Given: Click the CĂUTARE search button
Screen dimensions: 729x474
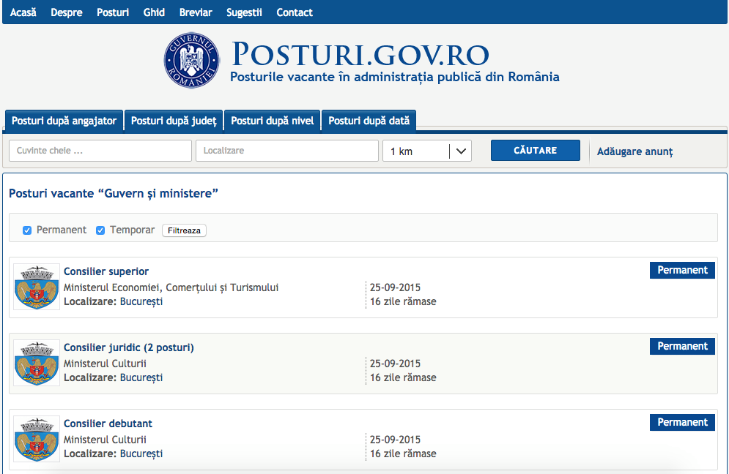Looking at the screenshot, I should click(536, 151).
